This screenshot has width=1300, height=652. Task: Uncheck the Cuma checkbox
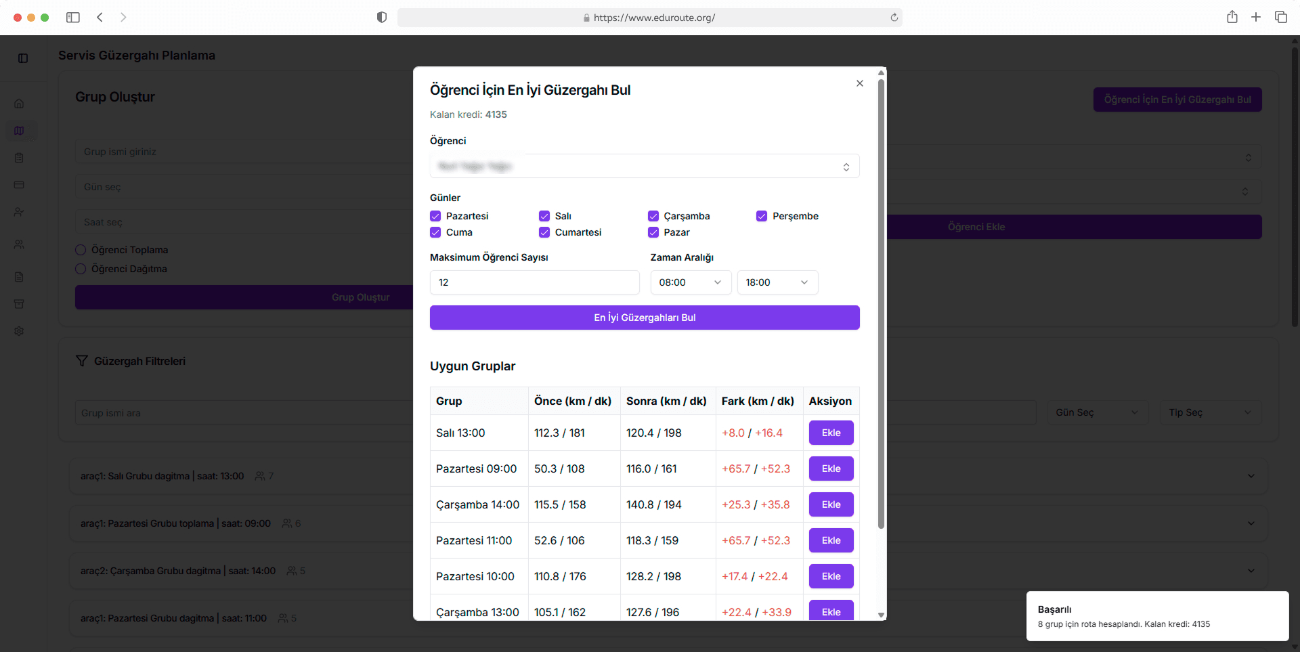(435, 232)
